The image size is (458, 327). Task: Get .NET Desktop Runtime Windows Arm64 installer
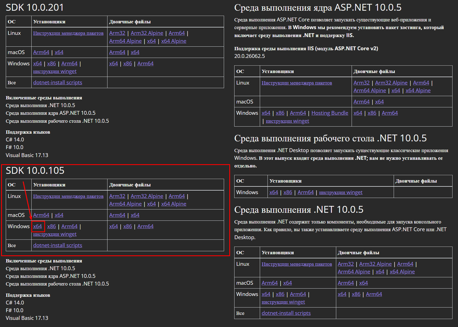pos(306,192)
